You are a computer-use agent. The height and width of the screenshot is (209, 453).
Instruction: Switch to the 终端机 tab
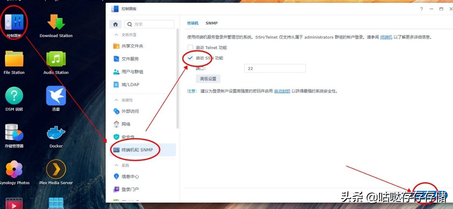193,23
